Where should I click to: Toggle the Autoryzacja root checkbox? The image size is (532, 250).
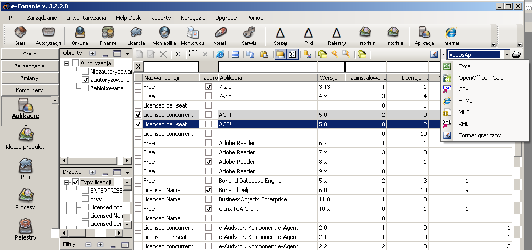(x=75, y=63)
